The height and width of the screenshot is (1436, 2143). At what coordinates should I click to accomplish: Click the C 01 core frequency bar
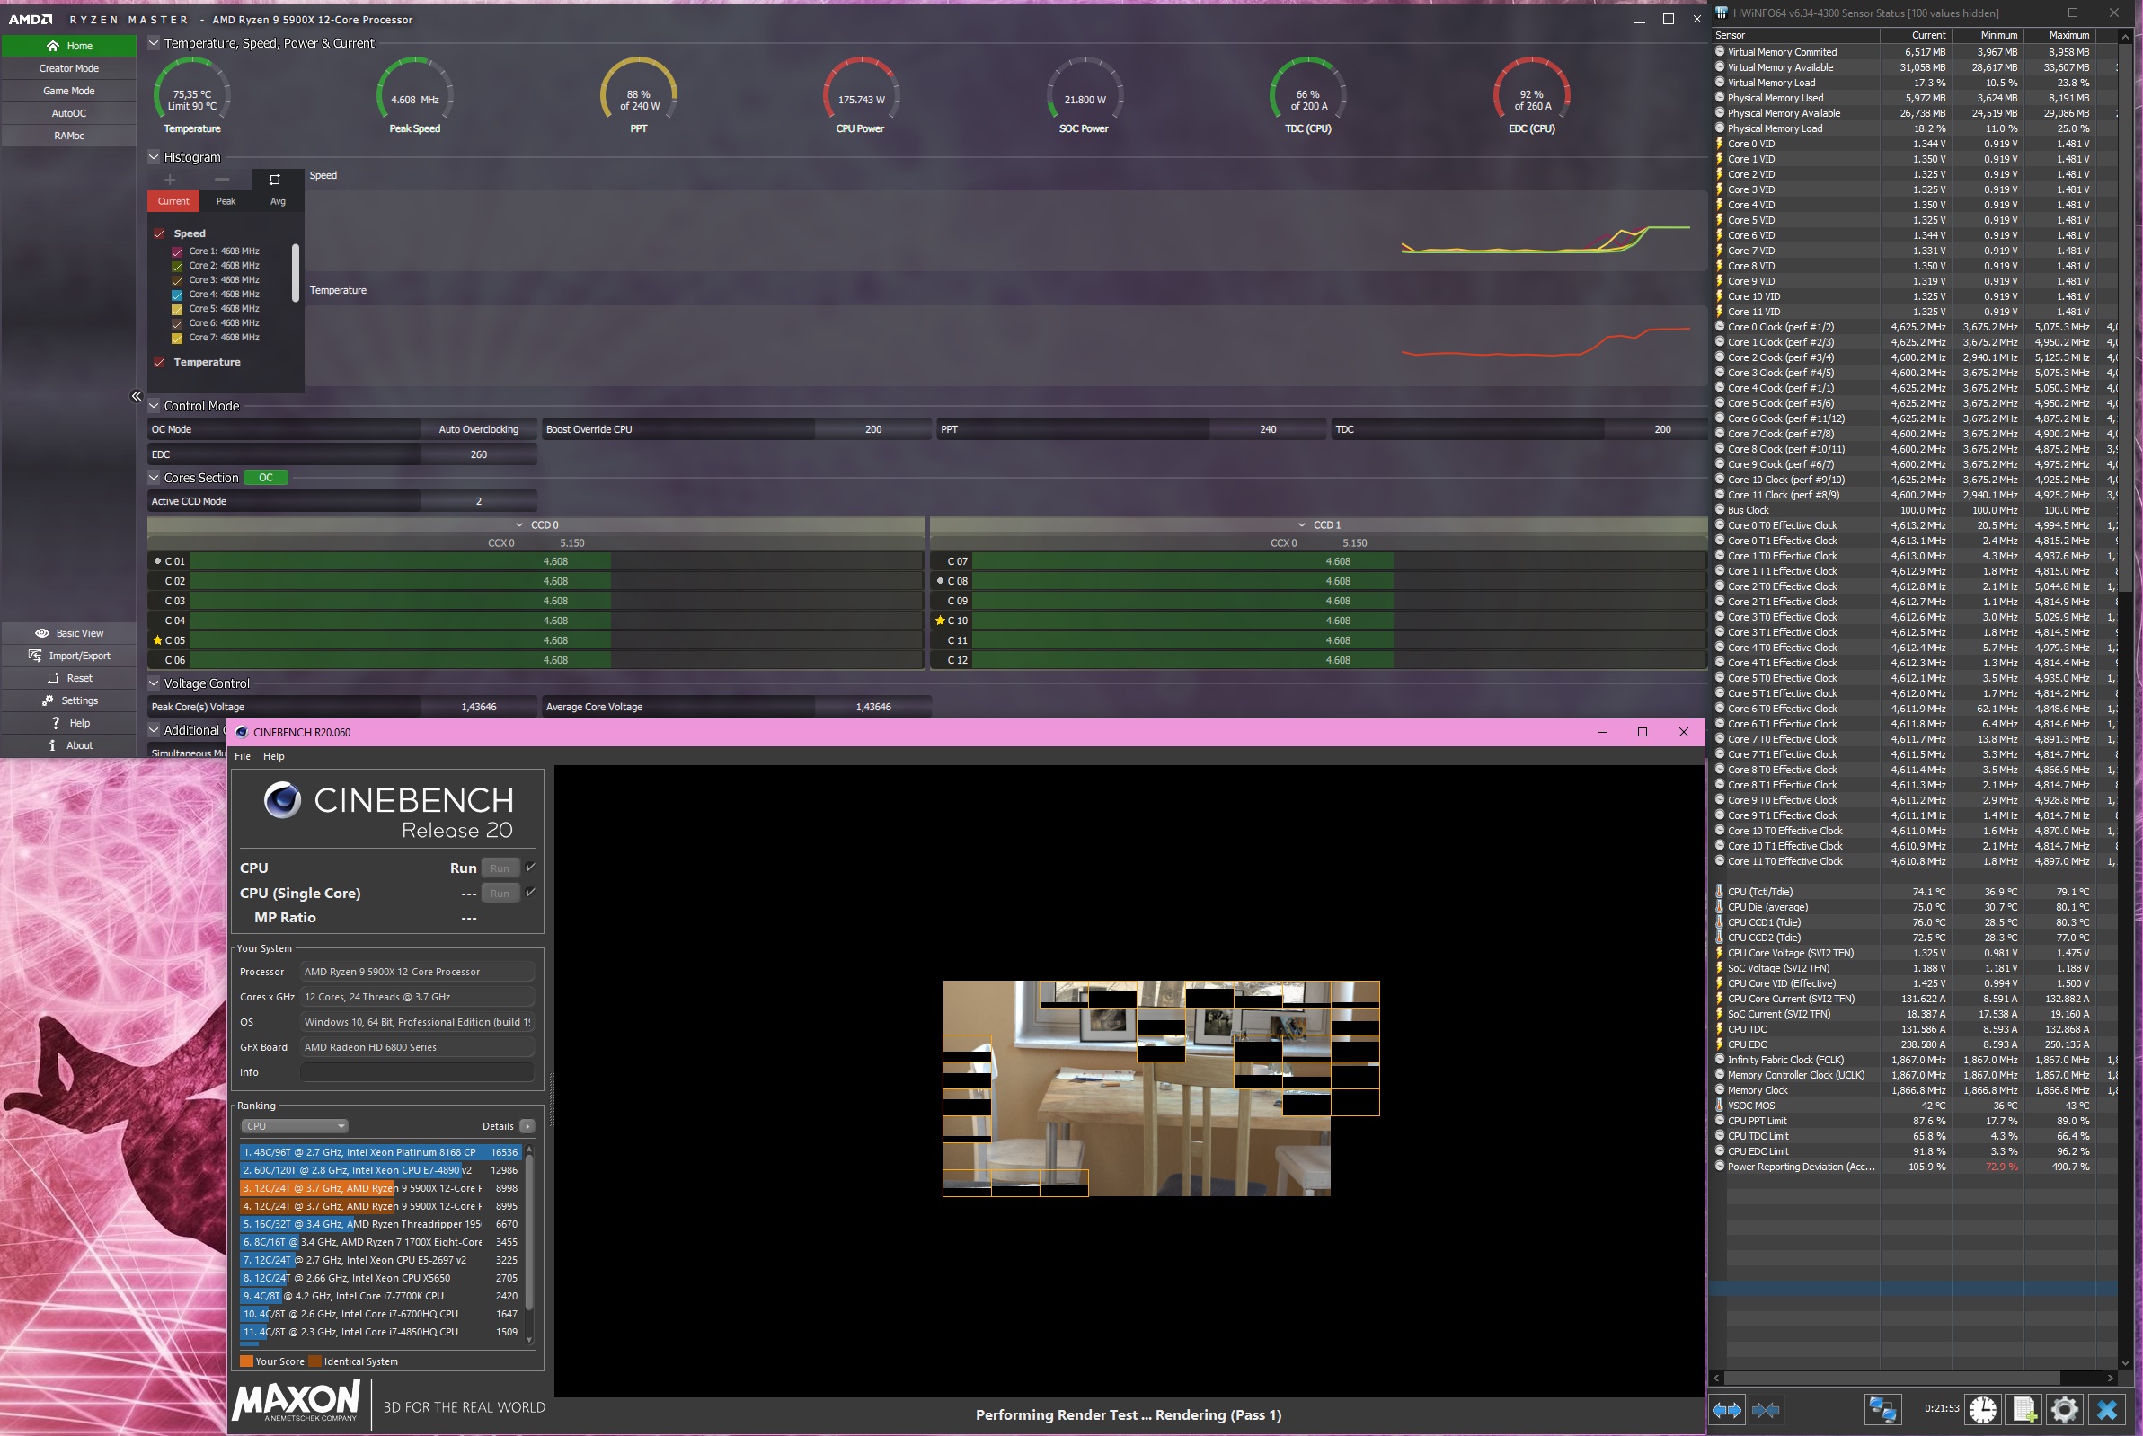pos(555,561)
